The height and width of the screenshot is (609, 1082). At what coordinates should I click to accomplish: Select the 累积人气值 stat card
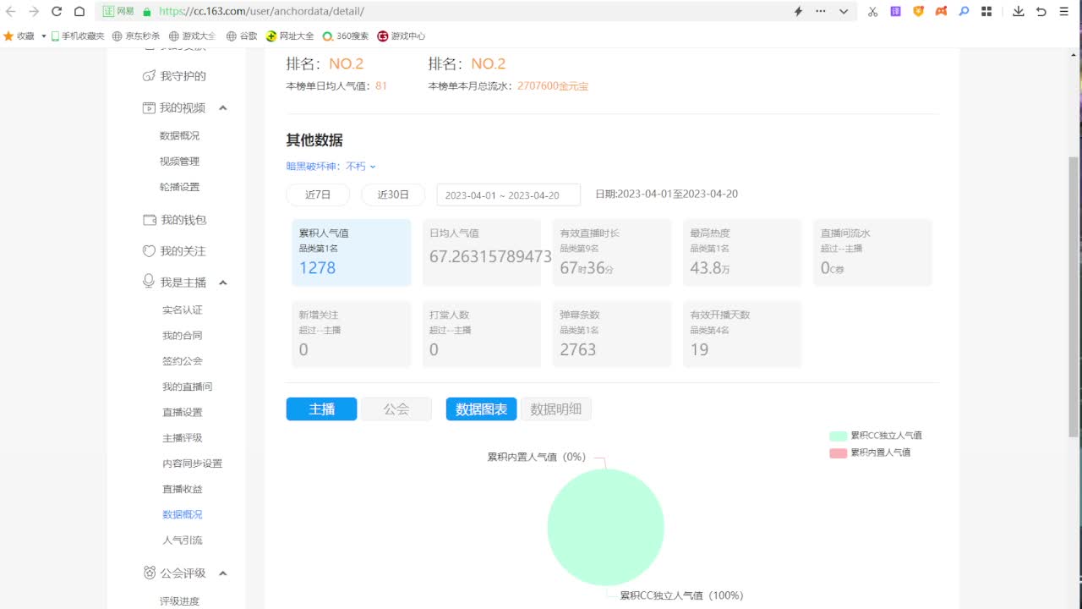pyautogui.click(x=352, y=252)
